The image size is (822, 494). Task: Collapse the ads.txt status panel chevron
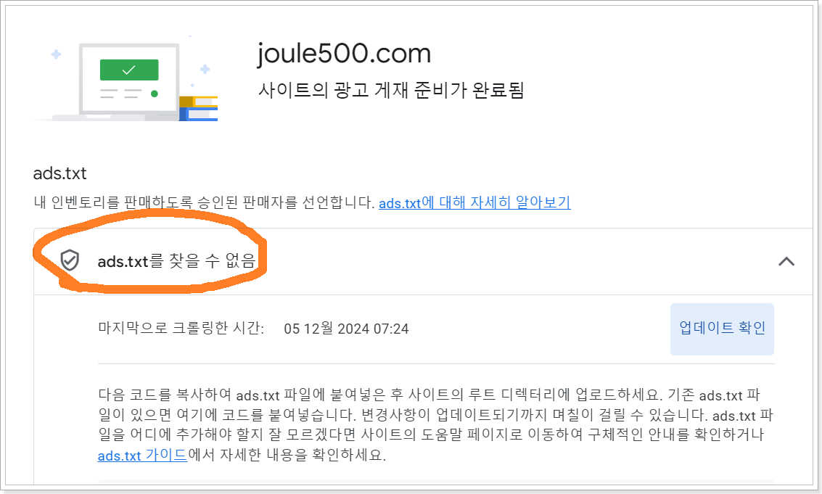coord(786,261)
